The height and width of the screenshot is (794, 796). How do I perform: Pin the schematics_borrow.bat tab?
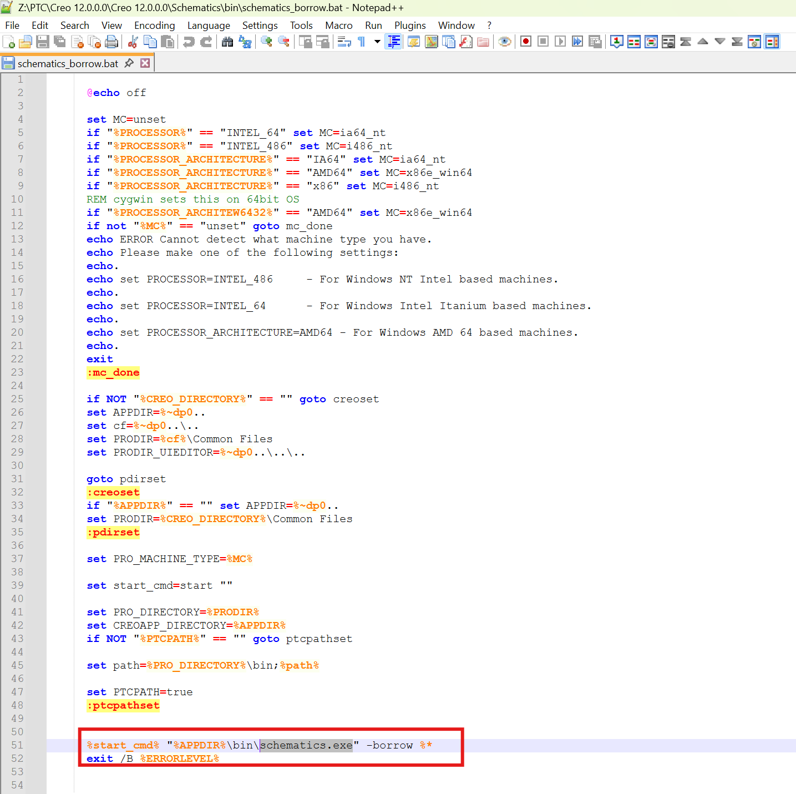click(129, 63)
